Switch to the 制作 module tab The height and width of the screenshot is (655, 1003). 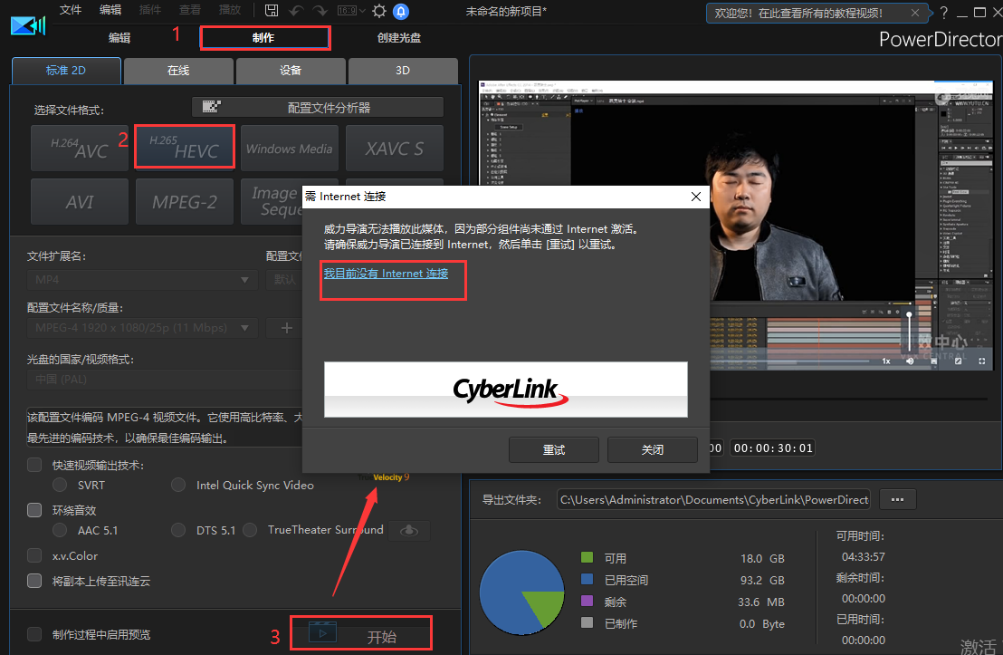tap(265, 38)
